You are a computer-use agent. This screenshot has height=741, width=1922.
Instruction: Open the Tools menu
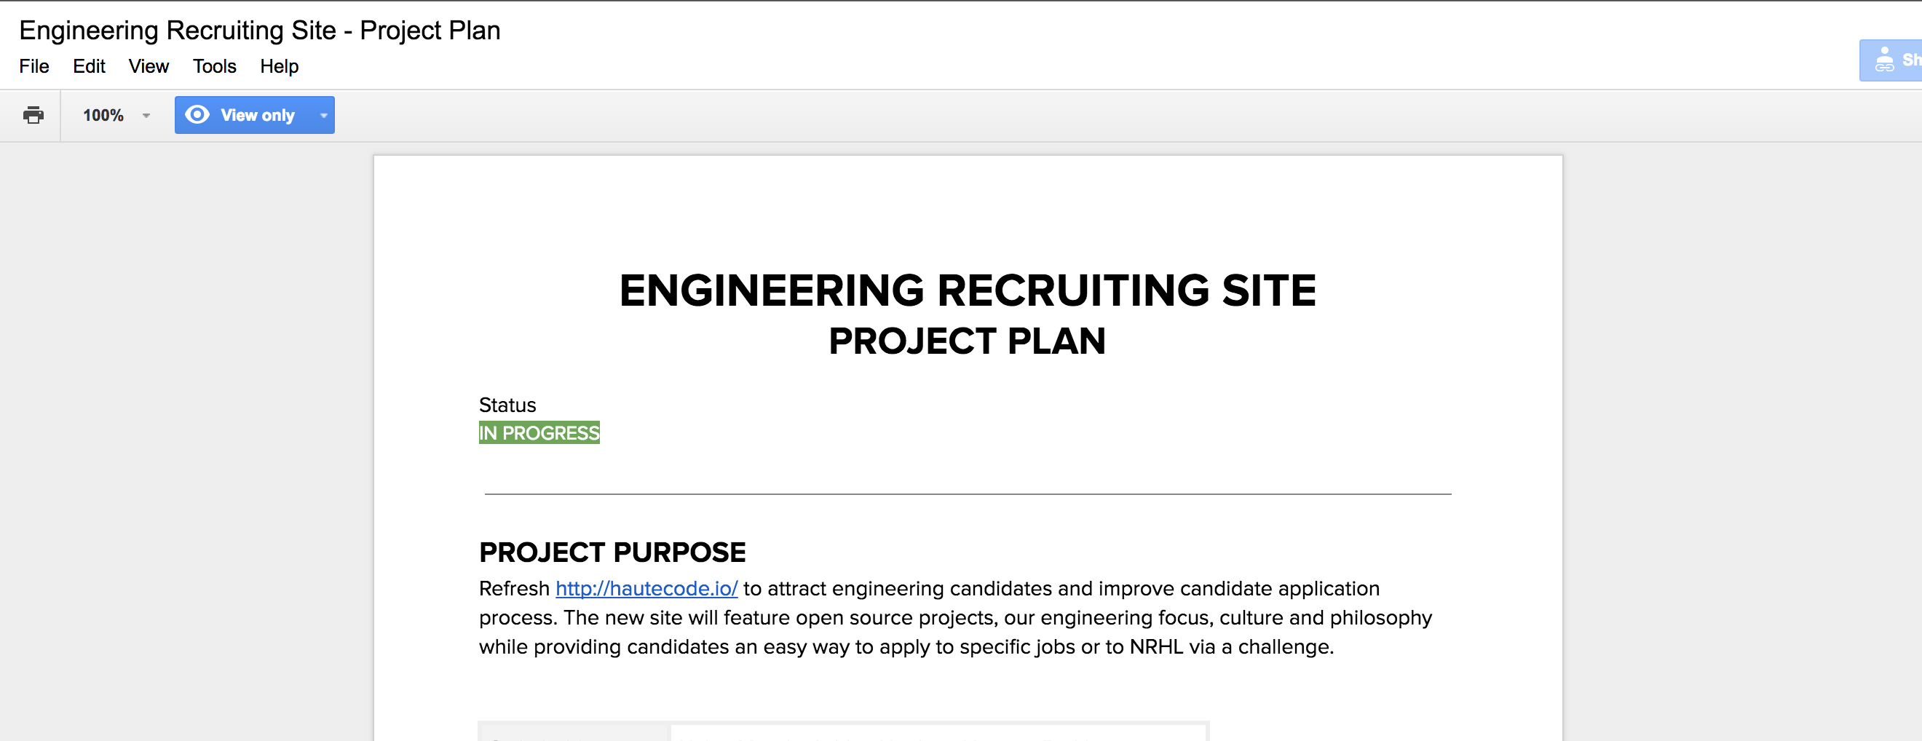click(x=214, y=66)
